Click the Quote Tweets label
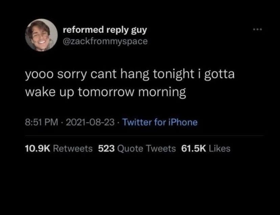Viewport: 280px width, 215px height. point(147,149)
